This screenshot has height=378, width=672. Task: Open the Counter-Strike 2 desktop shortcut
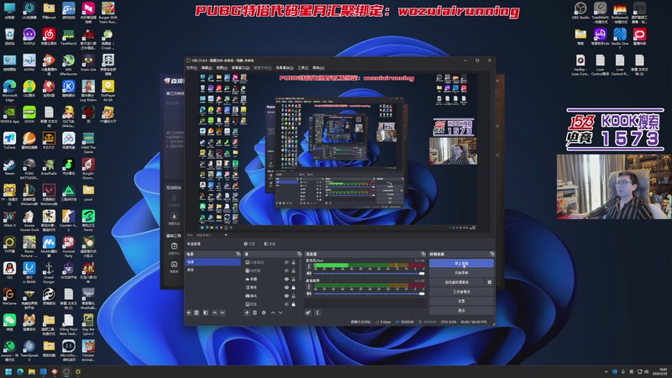69,220
